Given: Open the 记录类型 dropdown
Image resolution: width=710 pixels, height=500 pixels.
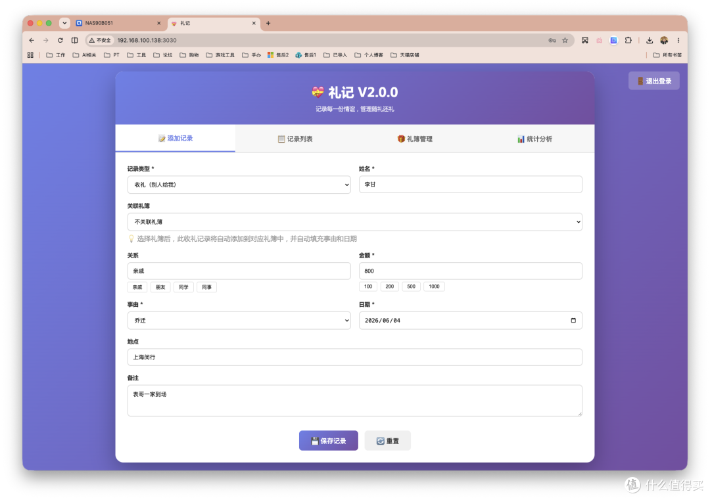Looking at the screenshot, I should 239,185.
